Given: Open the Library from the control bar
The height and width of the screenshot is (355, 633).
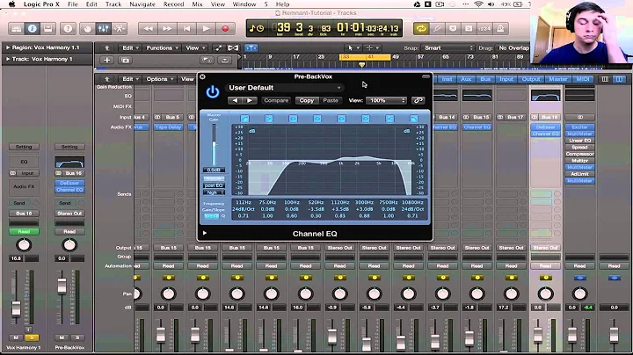Looking at the screenshot, I should click(x=16, y=29).
